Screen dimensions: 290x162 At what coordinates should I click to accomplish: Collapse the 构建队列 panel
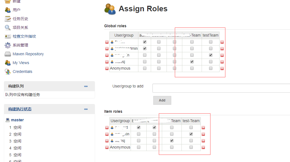tap(86, 86)
